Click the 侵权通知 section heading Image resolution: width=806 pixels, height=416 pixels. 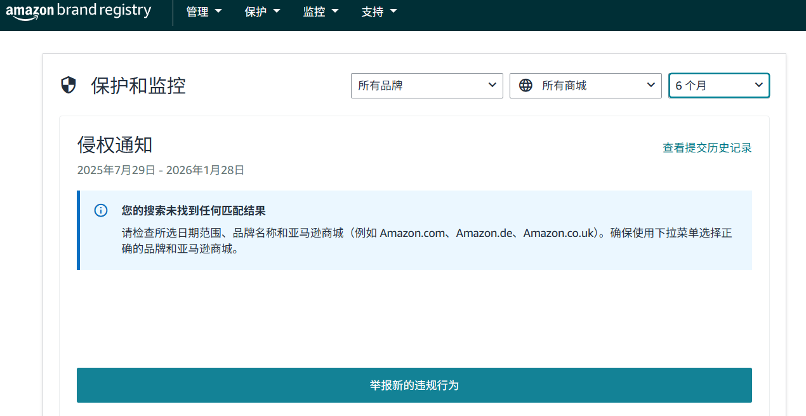click(x=115, y=145)
